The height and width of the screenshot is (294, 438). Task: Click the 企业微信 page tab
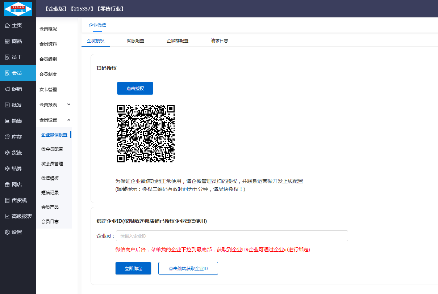point(97,25)
